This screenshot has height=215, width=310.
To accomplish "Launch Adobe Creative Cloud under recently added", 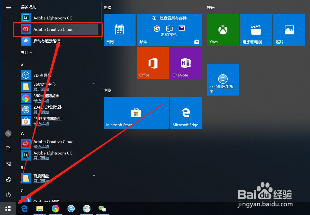I will 59,29.
